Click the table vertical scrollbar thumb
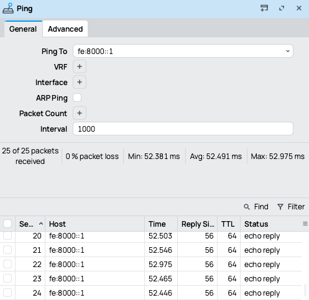 click(305, 290)
